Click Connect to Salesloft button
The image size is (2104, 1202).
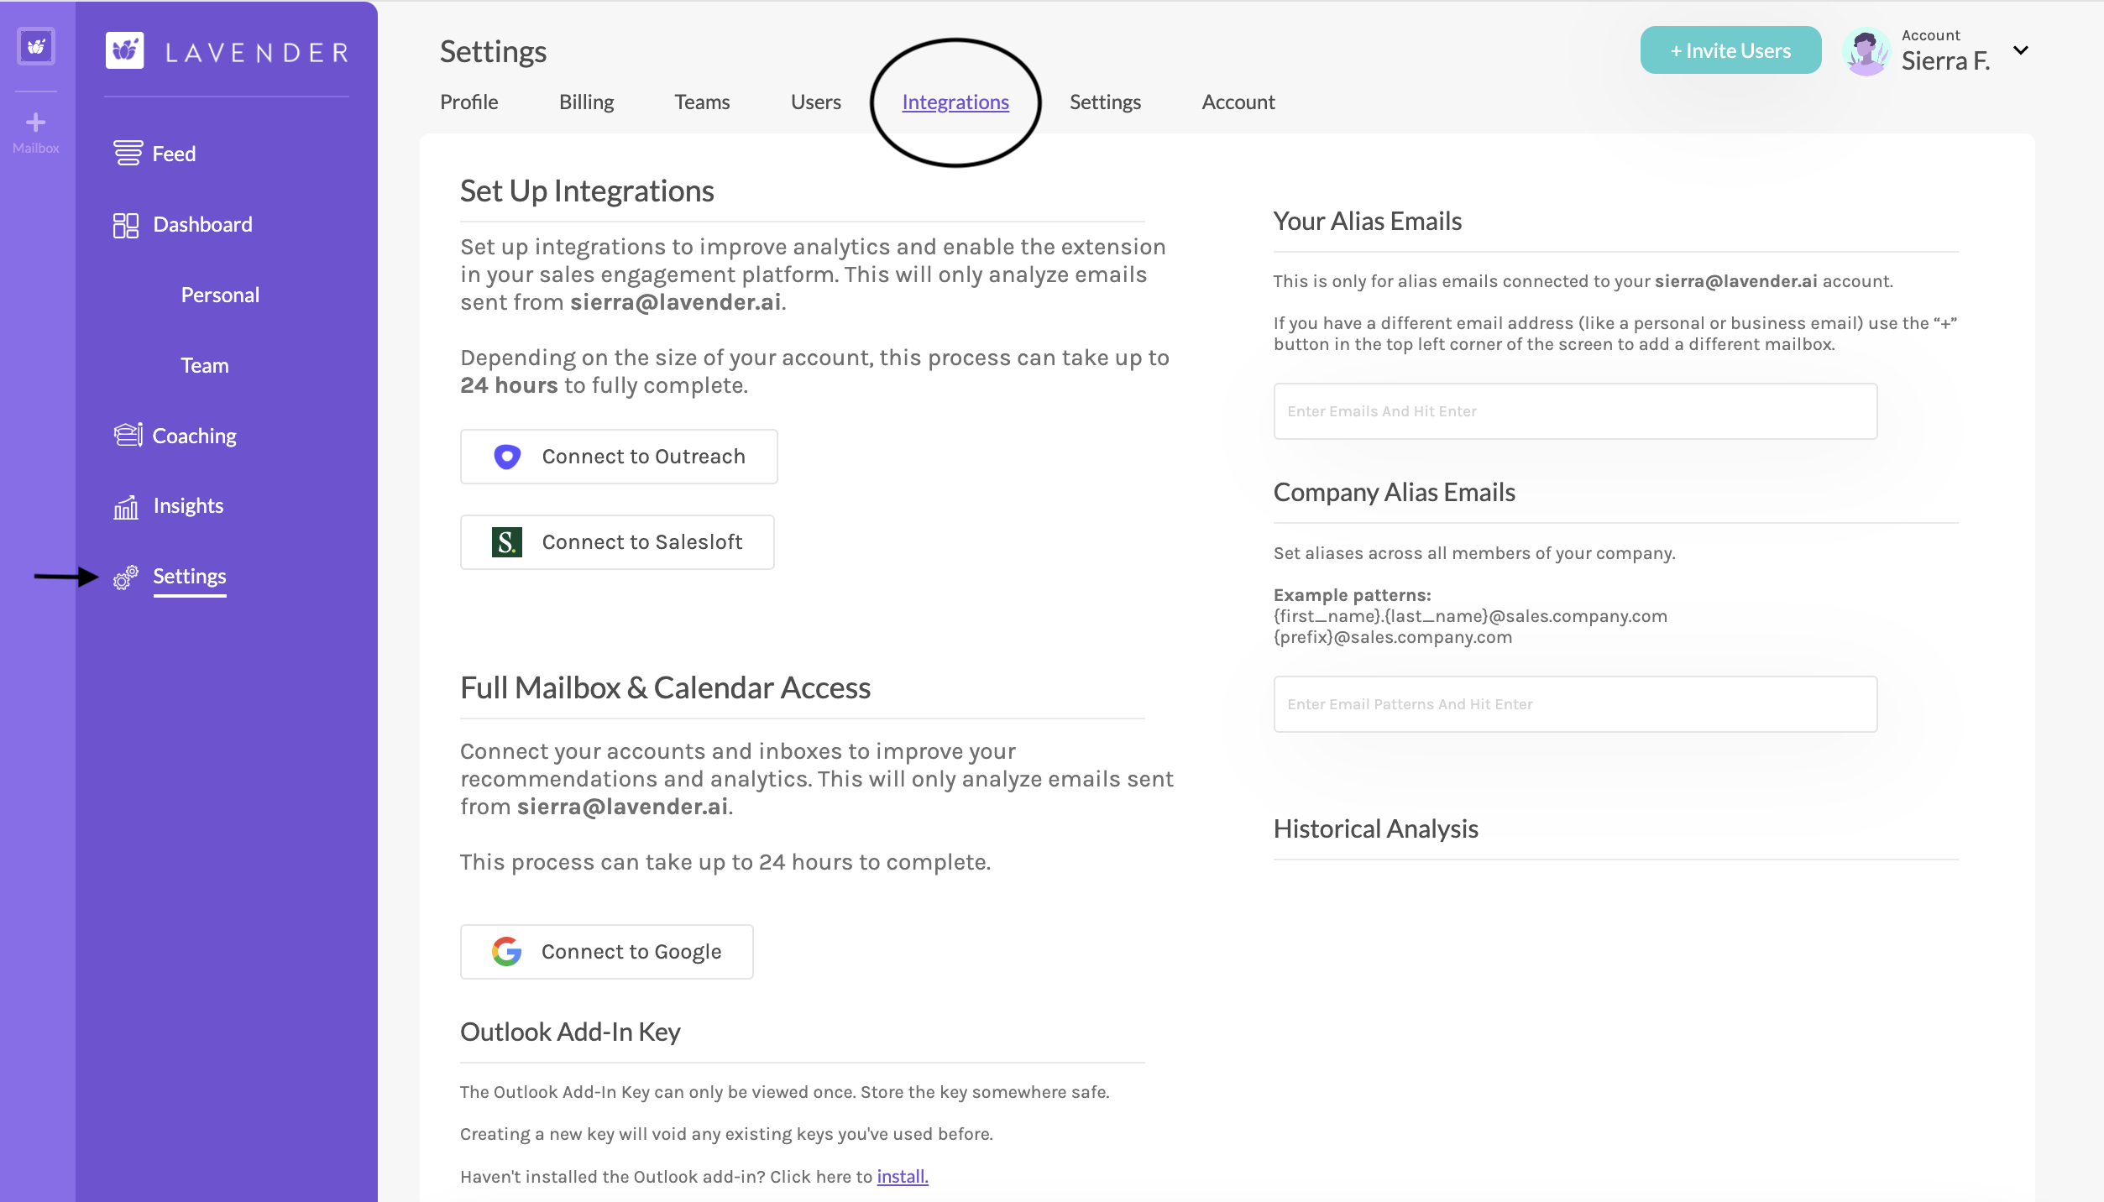[617, 542]
